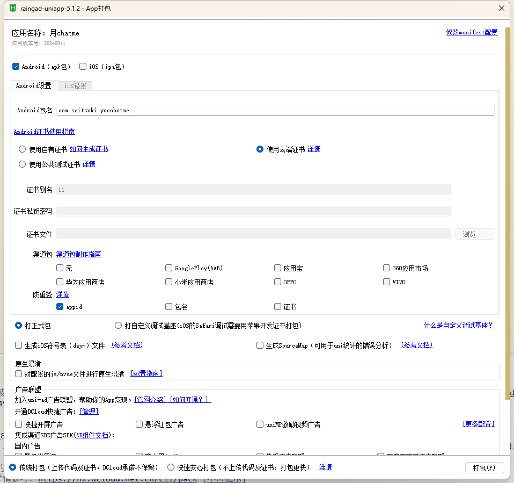This screenshot has height=483, width=514.
Task: Tick the 华为应用商店 channel checkbox
Action: click(x=60, y=282)
